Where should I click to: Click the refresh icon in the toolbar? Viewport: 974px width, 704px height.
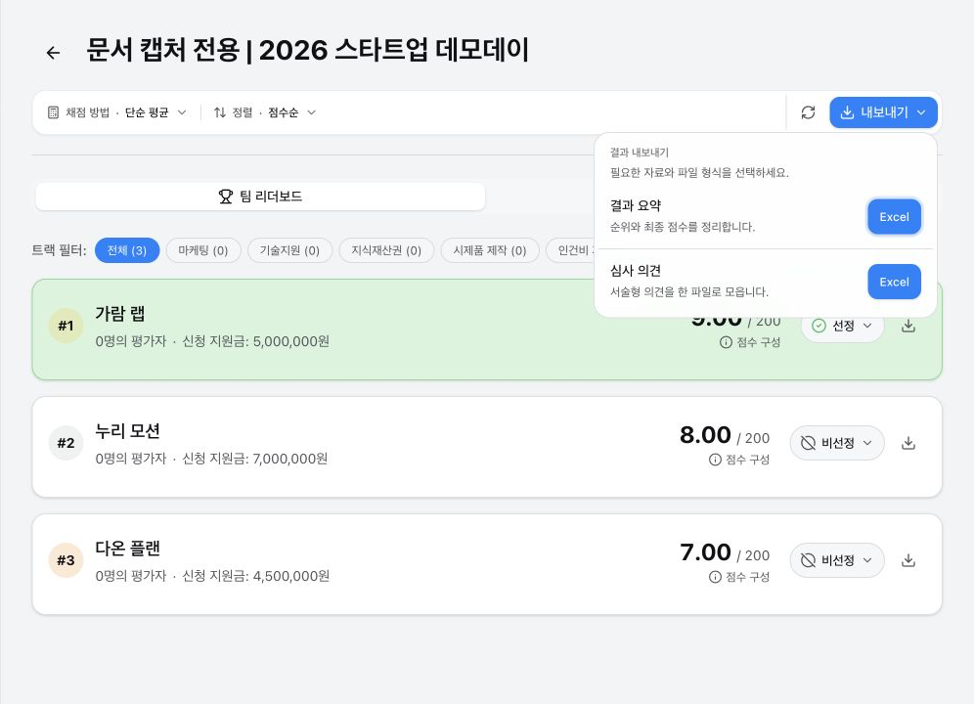point(808,112)
